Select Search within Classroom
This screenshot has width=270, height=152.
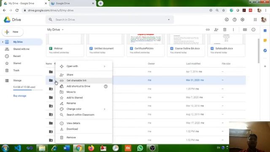coord(84,115)
